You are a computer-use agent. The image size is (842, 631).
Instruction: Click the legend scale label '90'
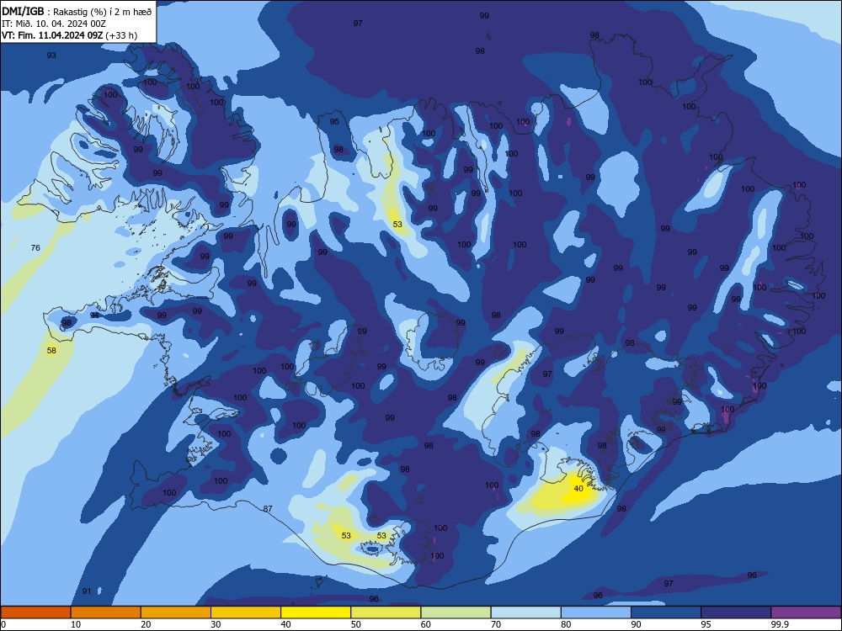point(636,624)
